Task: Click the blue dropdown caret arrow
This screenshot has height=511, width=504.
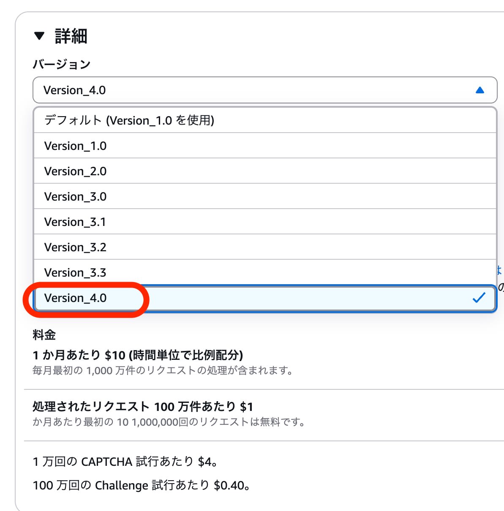Action: 479,90
